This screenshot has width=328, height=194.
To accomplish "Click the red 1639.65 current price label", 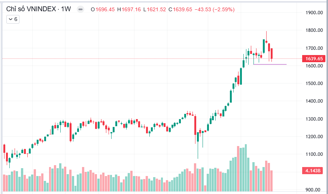I will pos(314,58).
